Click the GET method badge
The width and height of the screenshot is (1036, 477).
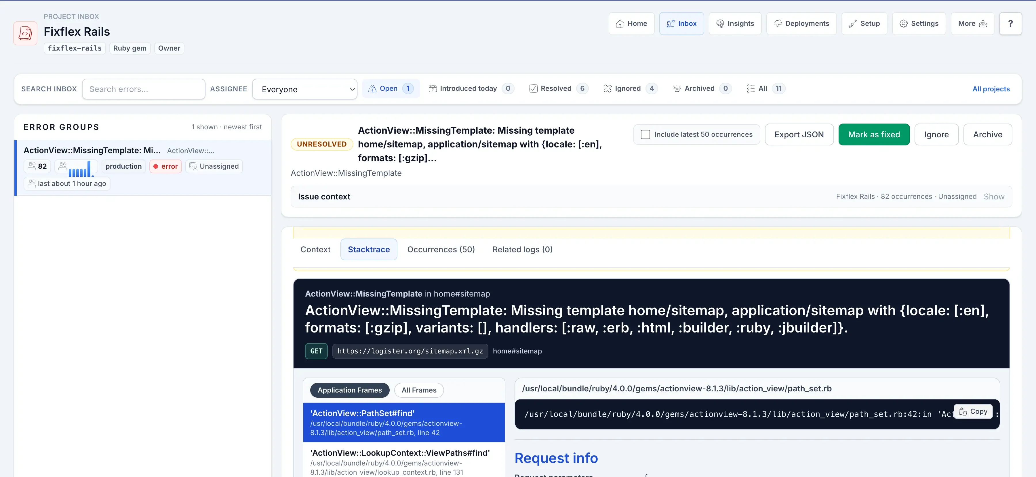point(316,351)
